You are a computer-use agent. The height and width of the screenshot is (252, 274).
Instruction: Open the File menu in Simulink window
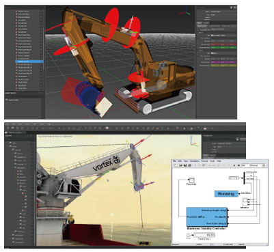pyautogui.click(x=174, y=161)
